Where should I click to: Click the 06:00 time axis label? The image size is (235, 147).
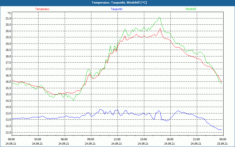[x=64, y=139]
